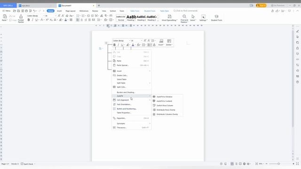This screenshot has width=301, height=169.
Task: Open the mini toolbar font name dropdown
Action: point(130,41)
